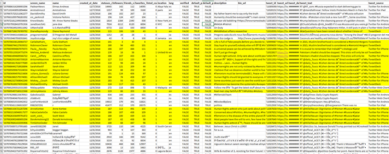Viewport: 389px width, 154px height.
Task: Select the 'verified' header cell
Action: click(x=185, y=2)
